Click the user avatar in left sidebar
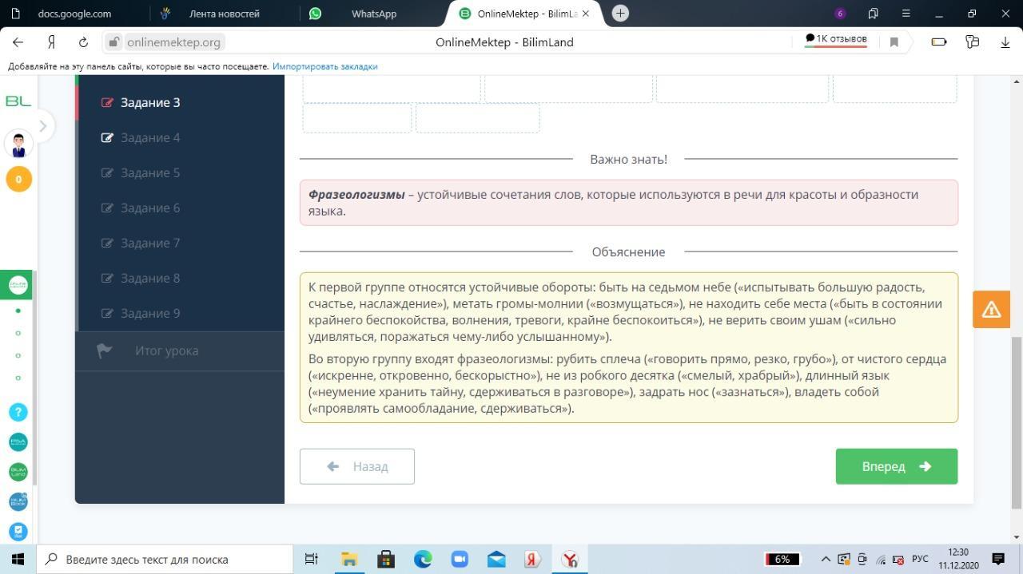The width and height of the screenshot is (1023, 574). pos(18,144)
